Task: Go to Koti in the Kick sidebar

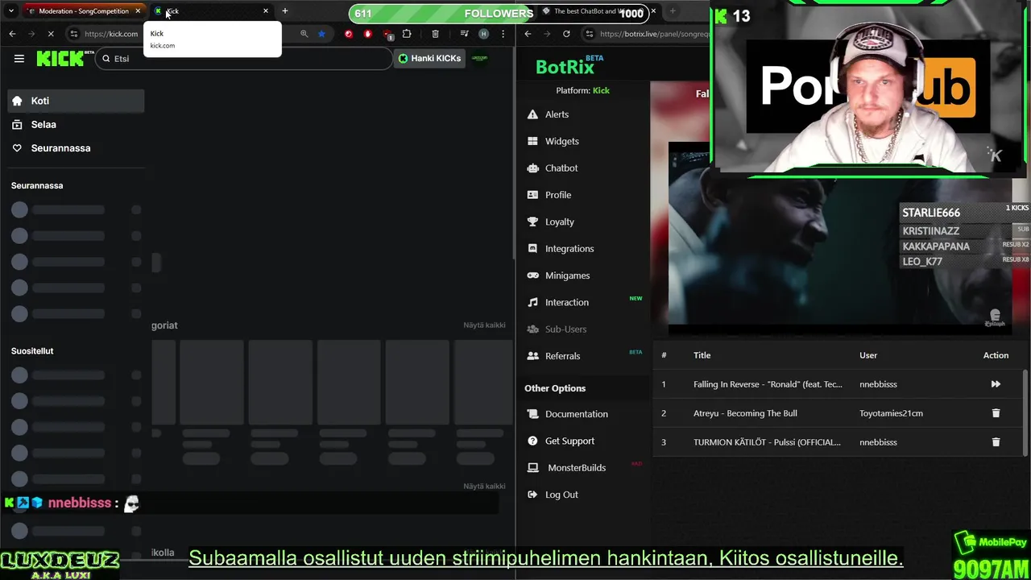Action: point(76,101)
